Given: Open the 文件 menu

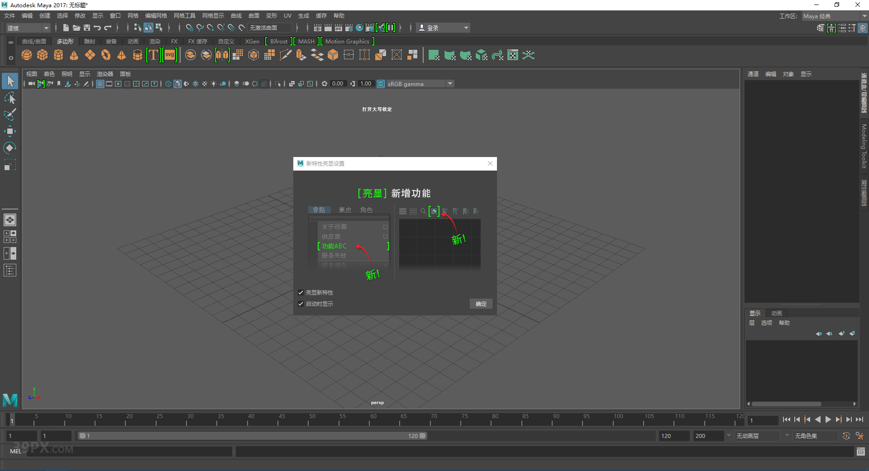Looking at the screenshot, I should click(10, 16).
